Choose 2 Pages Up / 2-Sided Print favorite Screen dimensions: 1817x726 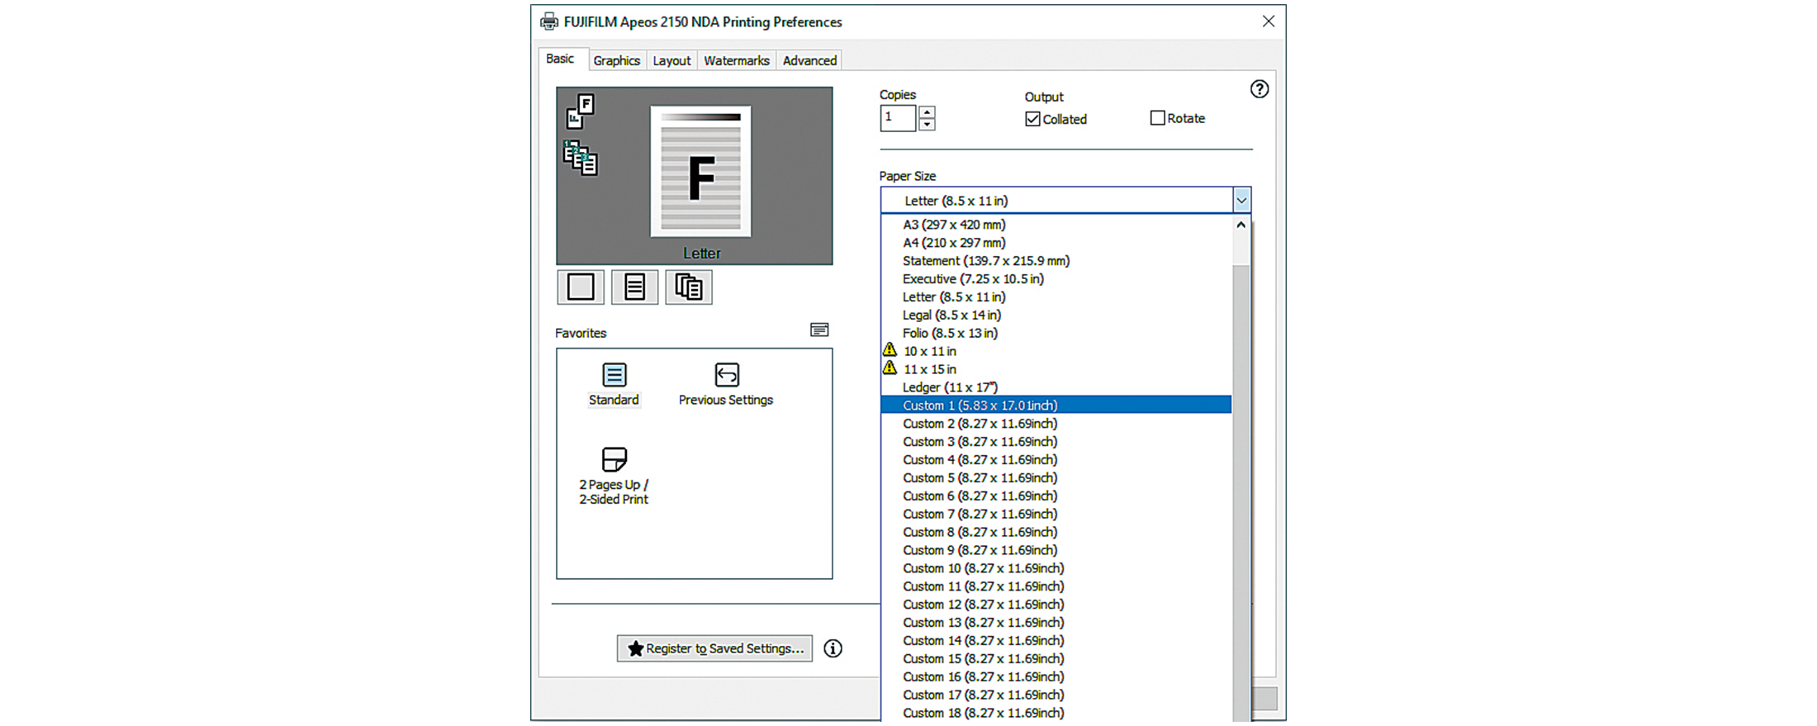coord(614,460)
